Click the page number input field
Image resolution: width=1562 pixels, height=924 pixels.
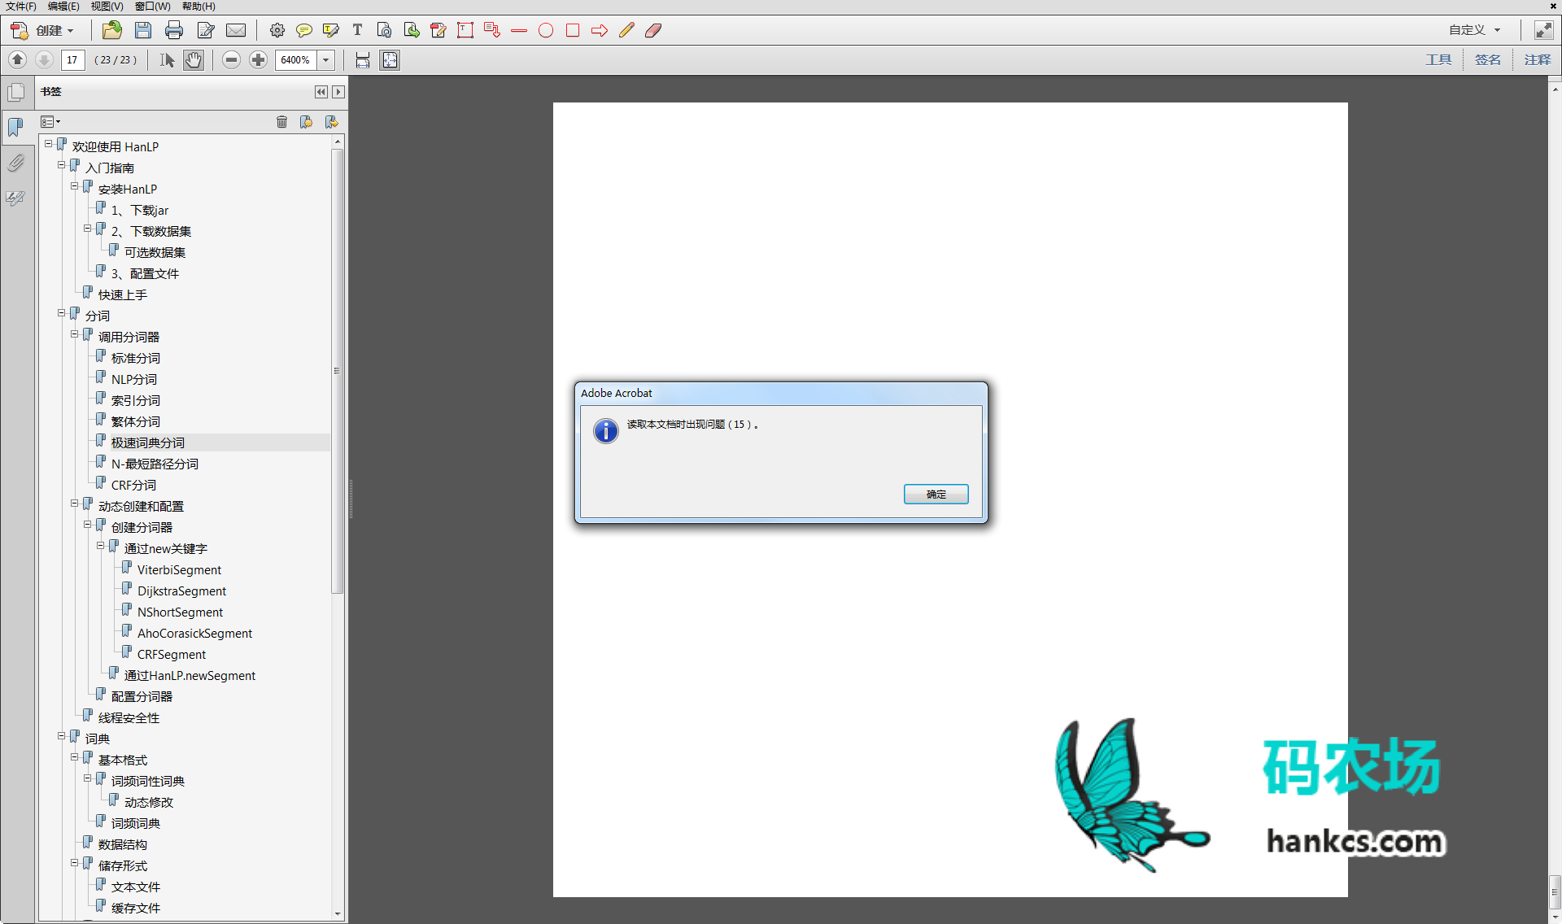(x=72, y=60)
